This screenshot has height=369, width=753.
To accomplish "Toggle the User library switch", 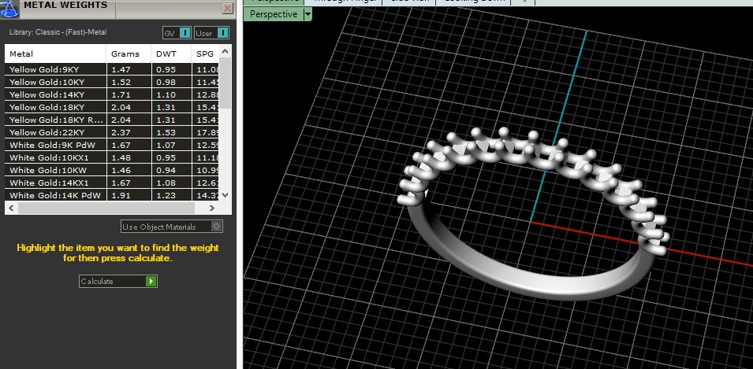I will [211, 33].
